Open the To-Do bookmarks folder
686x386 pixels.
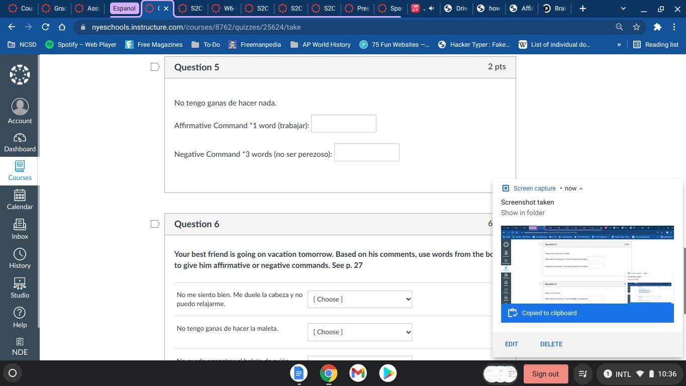coord(206,45)
